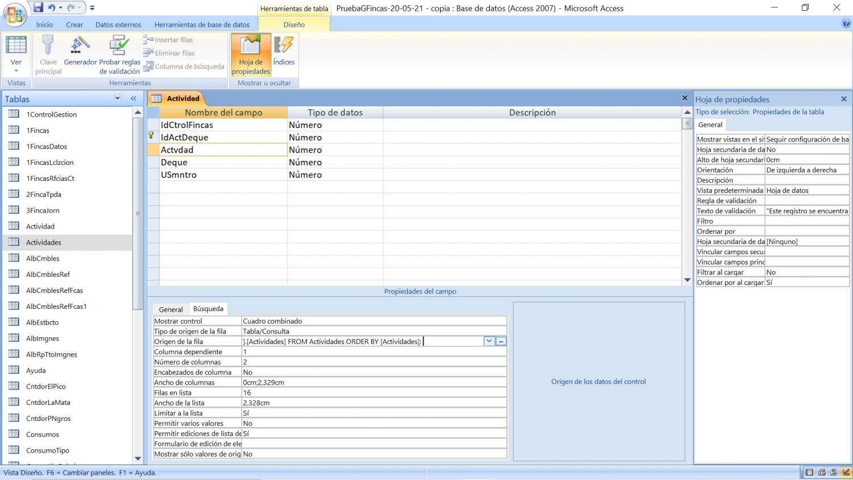Click the IdCtrolFincas field name
The height and width of the screenshot is (480, 853).
[x=223, y=125]
